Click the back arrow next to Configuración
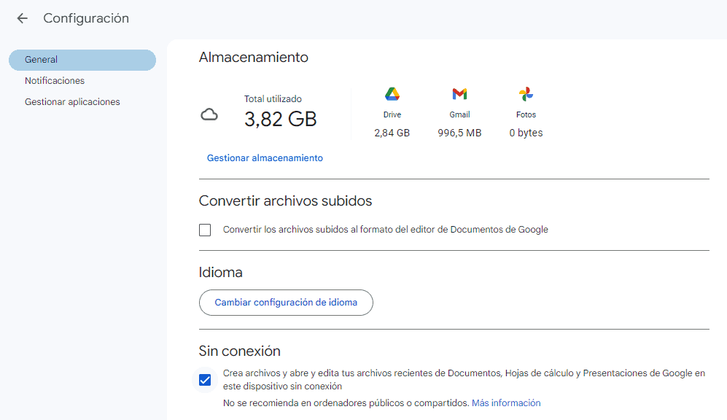Viewport: 727px width, 420px height. point(23,18)
